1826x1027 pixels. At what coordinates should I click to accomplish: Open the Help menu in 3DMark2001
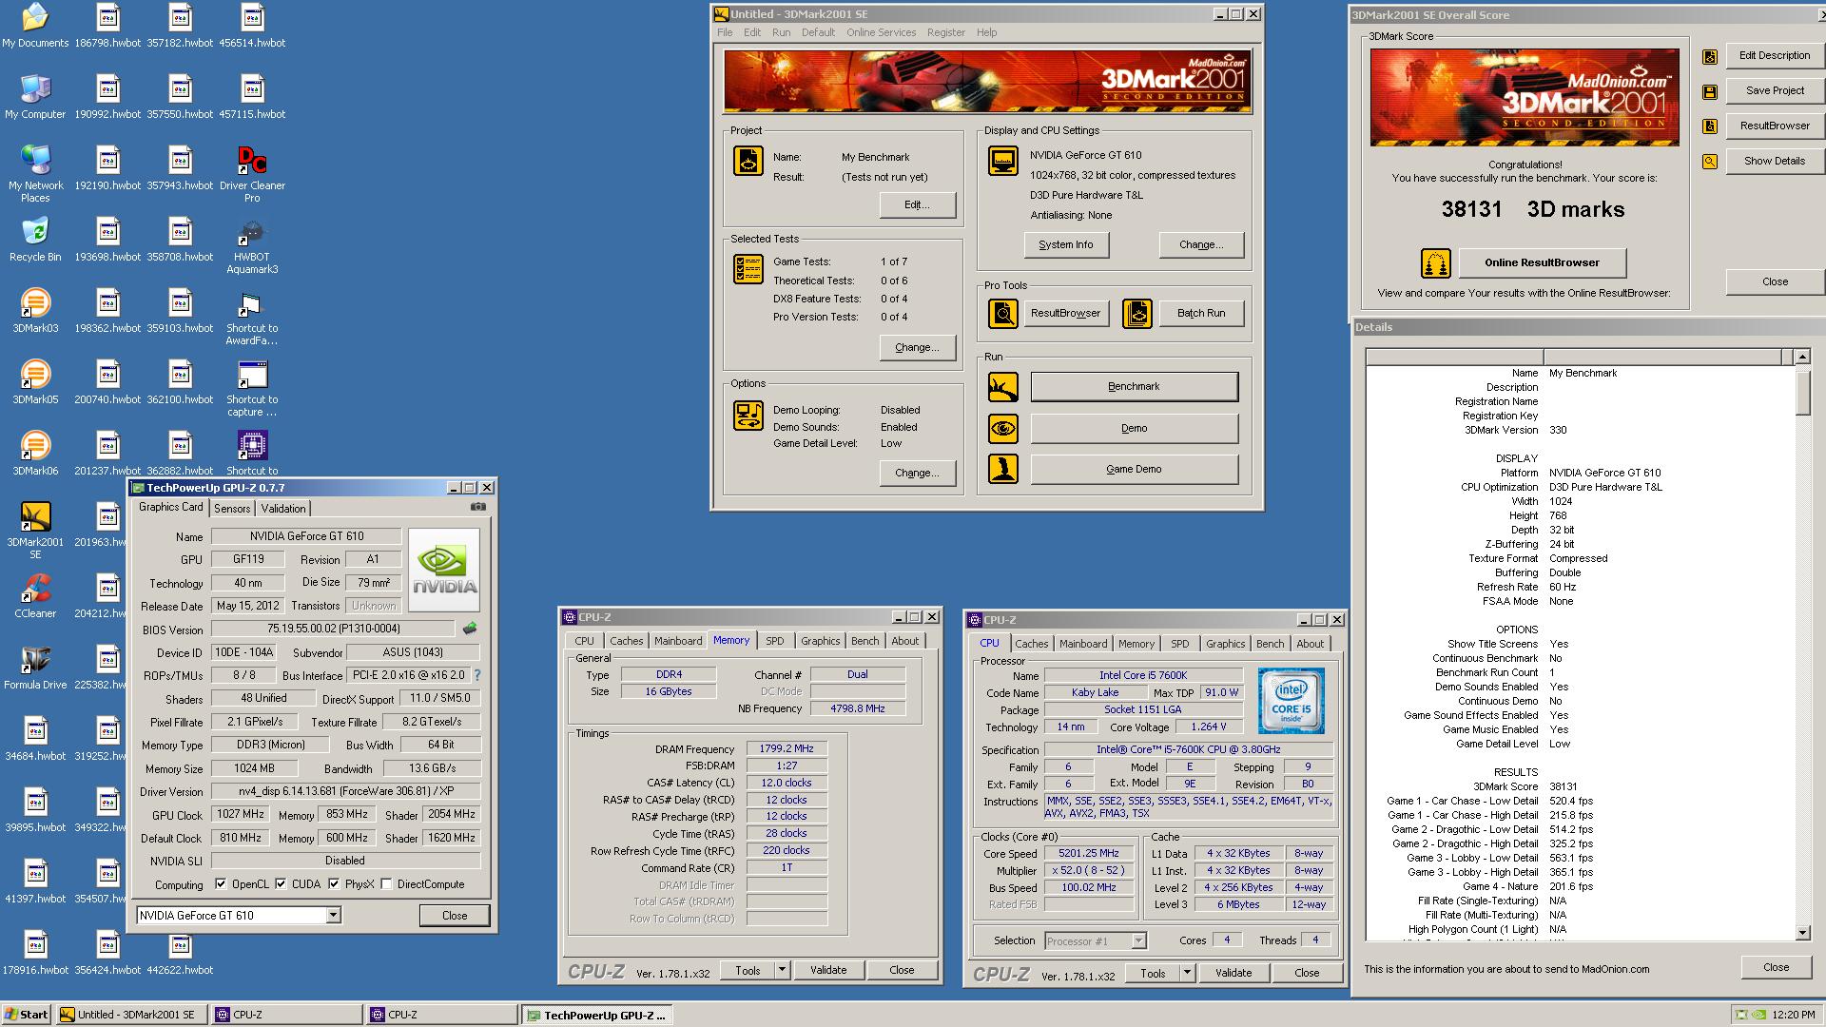tap(986, 32)
